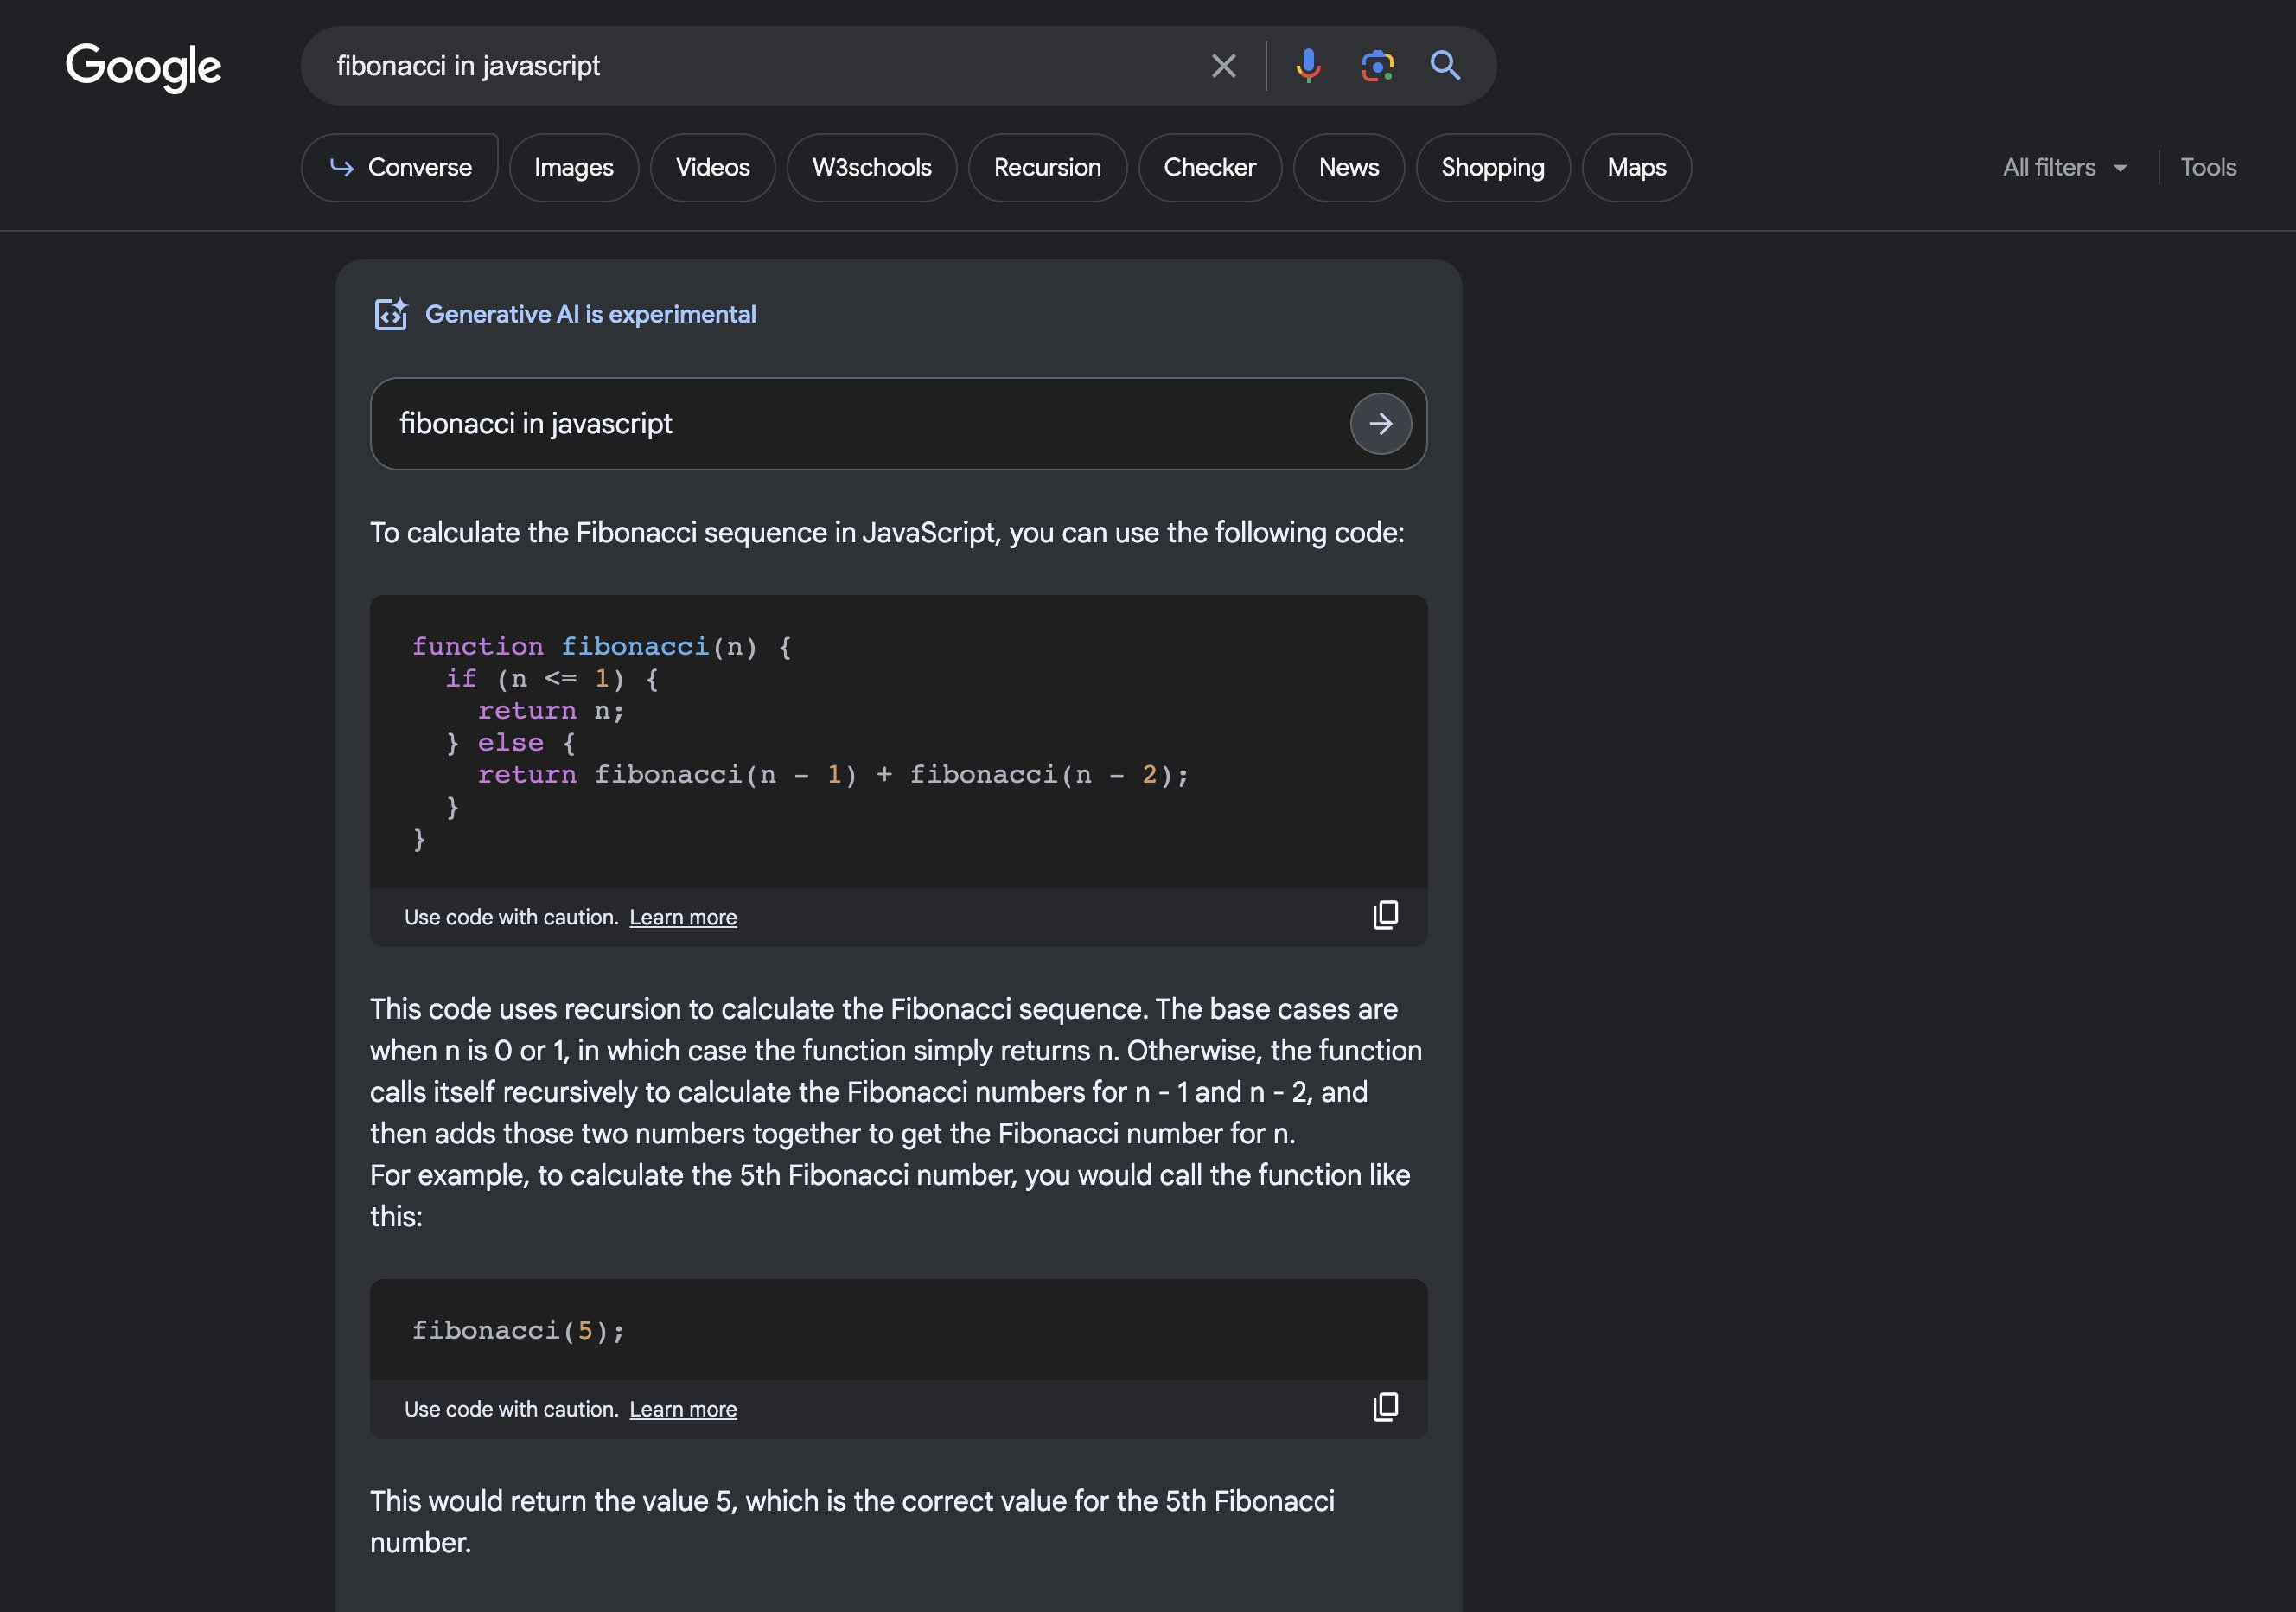The height and width of the screenshot is (1612, 2296).
Task: Select the W3schools filter chip
Action: point(871,168)
